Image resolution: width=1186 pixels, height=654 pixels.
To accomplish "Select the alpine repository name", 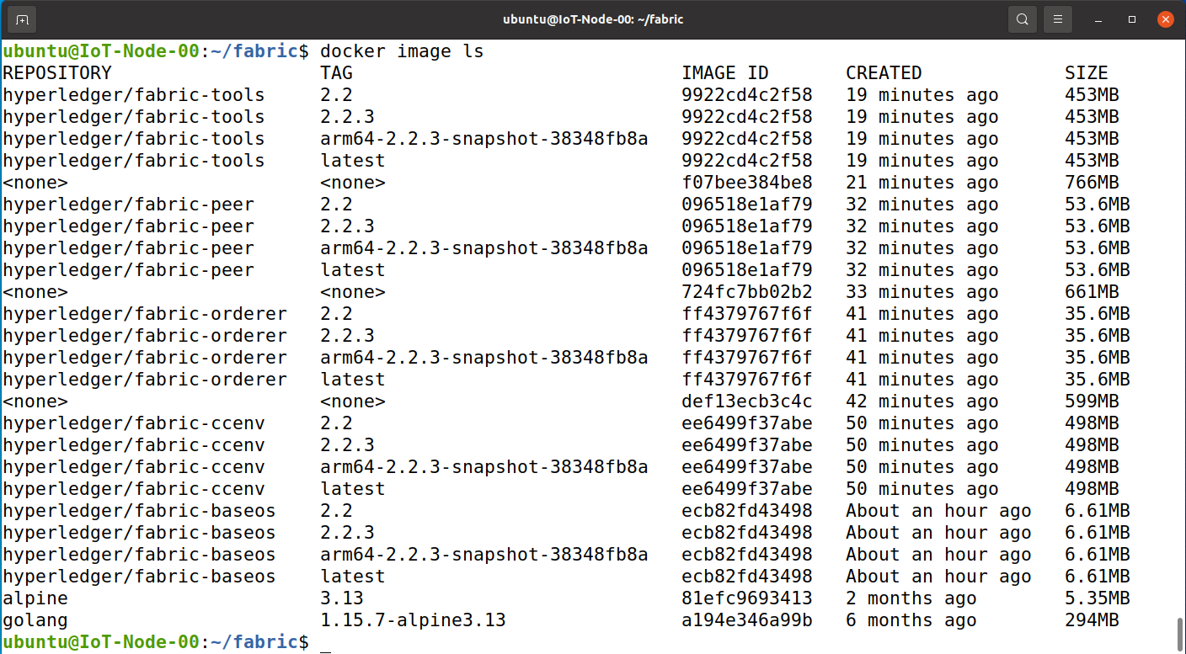I will (x=35, y=598).
